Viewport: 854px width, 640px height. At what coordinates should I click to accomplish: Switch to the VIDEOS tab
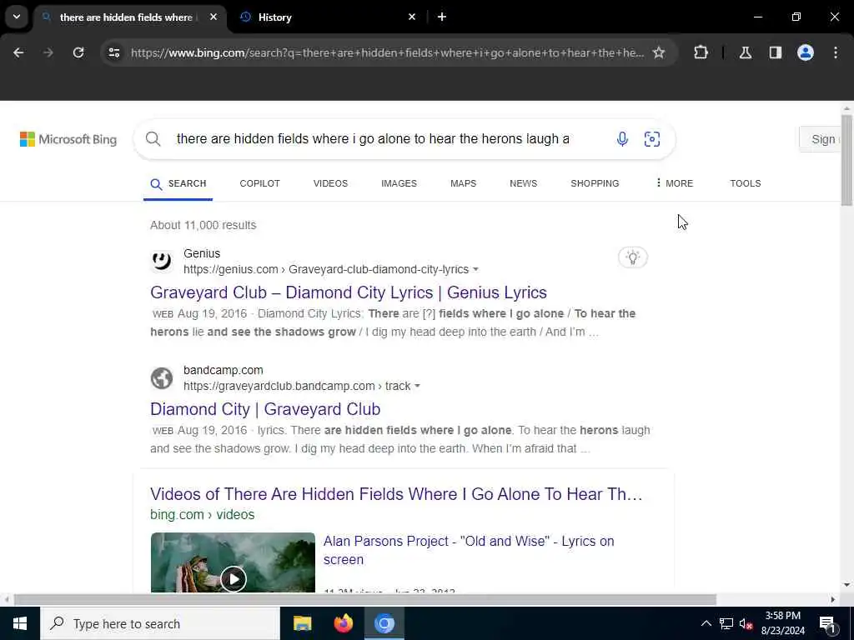click(x=330, y=183)
